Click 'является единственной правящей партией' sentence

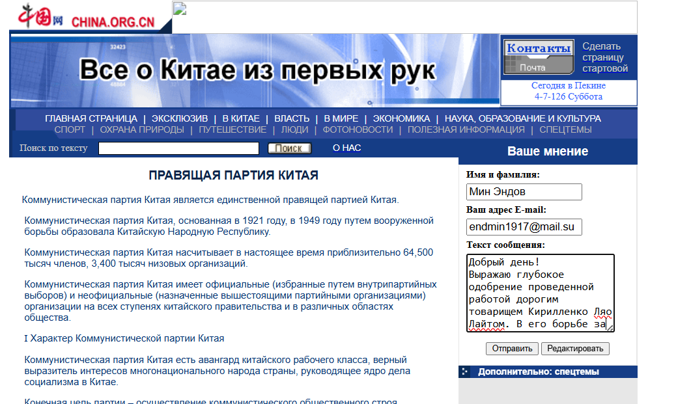(x=210, y=200)
